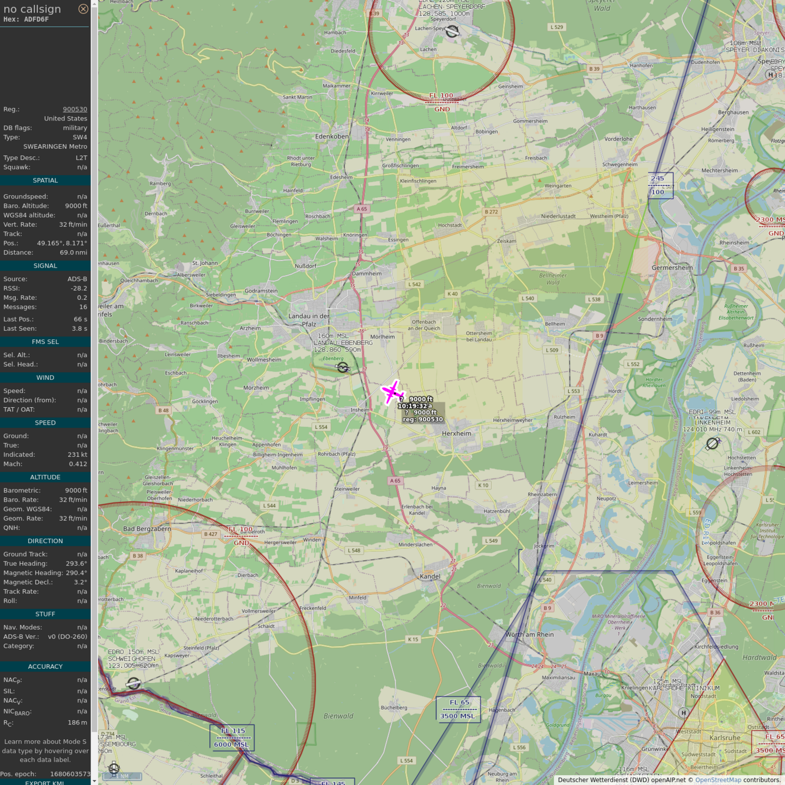Click the sidebar scrollbar down arrow
Image resolution: width=785 pixels, height=785 pixels.
tap(94, 781)
